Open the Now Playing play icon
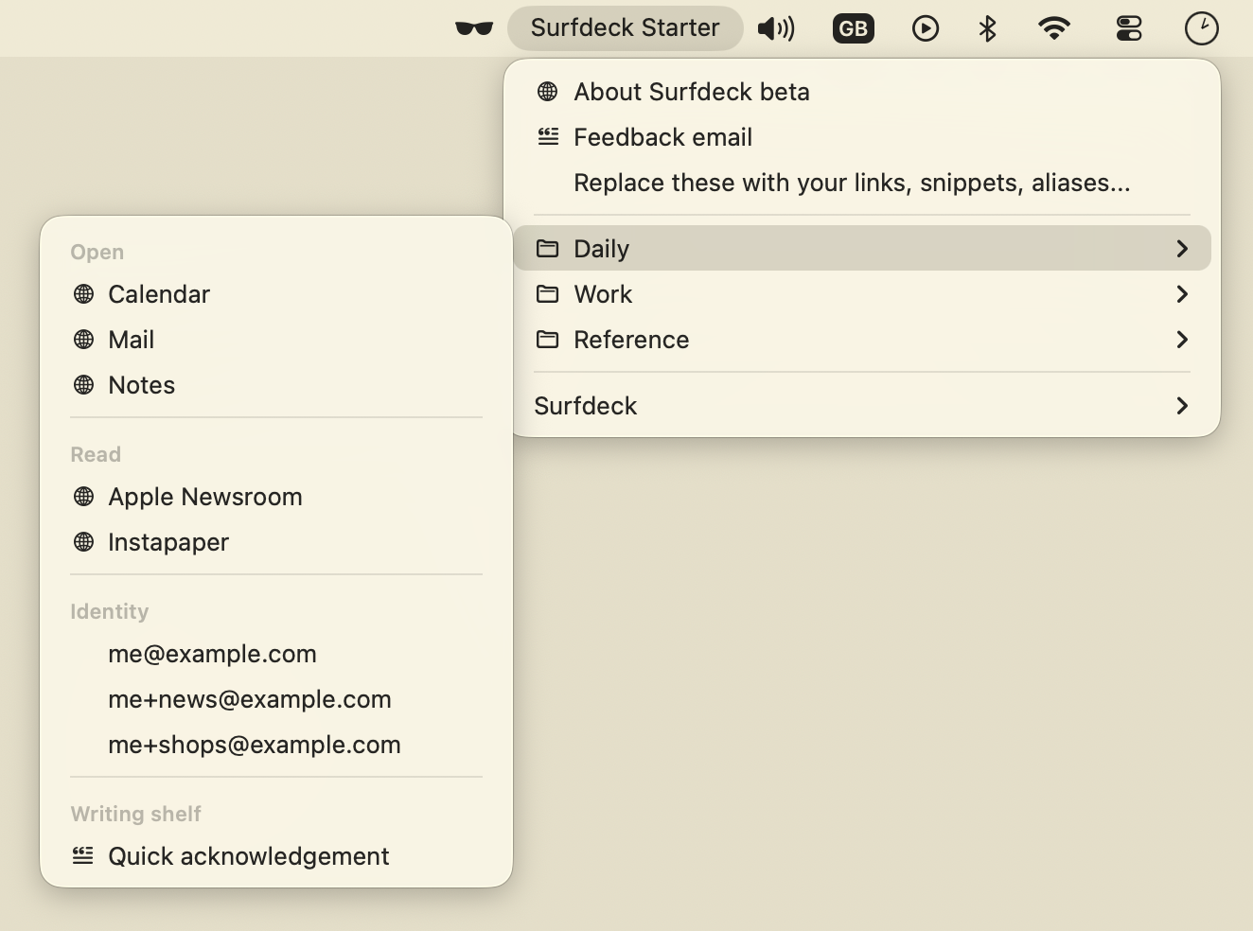The image size is (1253, 931). [926, 28]
